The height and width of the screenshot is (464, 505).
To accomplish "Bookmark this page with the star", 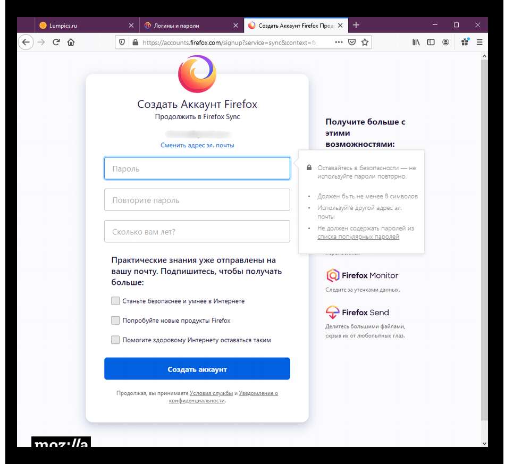I will pyautogui.click(x=365, y=42).
